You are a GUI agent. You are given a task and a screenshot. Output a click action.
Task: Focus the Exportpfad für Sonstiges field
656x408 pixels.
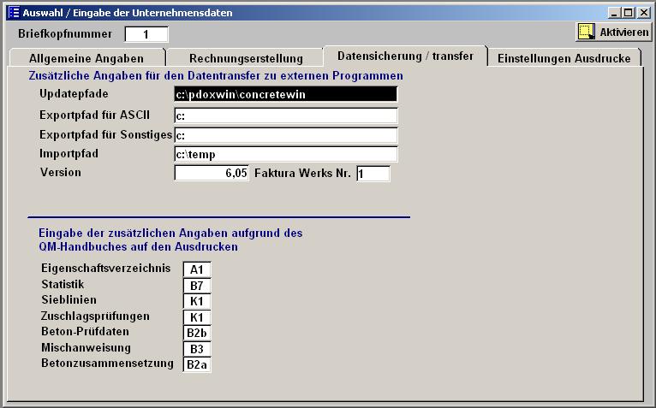click(x=285, y=135)
